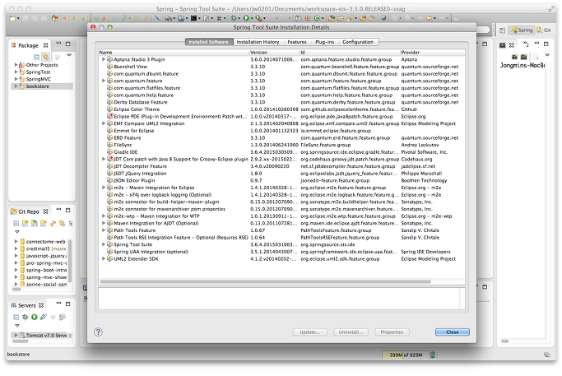
Task: Click Add existing Git repository icon
Action: (25, 223)
